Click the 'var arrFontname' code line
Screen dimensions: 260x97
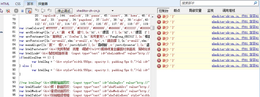pos(85,36)
